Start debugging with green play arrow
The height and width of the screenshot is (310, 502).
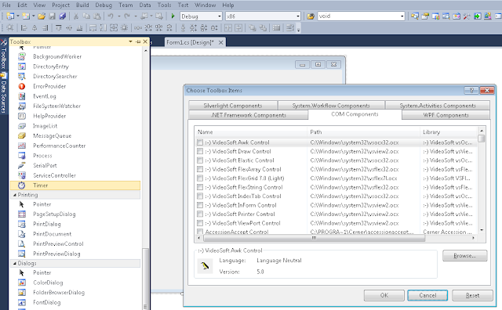point(173,16)
